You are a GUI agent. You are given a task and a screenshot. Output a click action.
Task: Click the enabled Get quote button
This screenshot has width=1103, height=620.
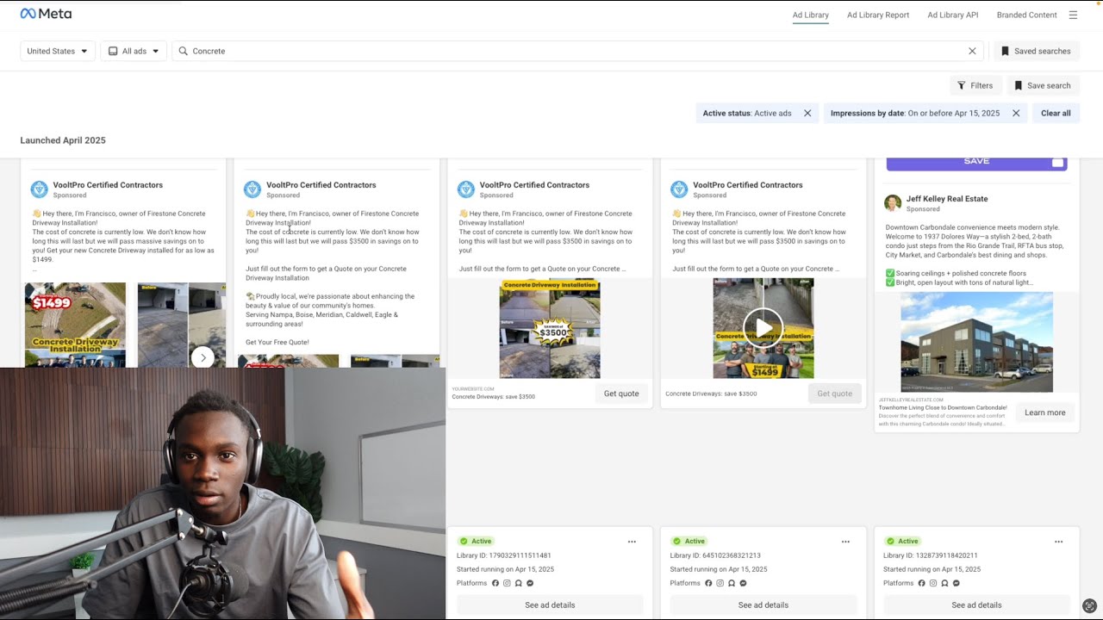point(621,394)
